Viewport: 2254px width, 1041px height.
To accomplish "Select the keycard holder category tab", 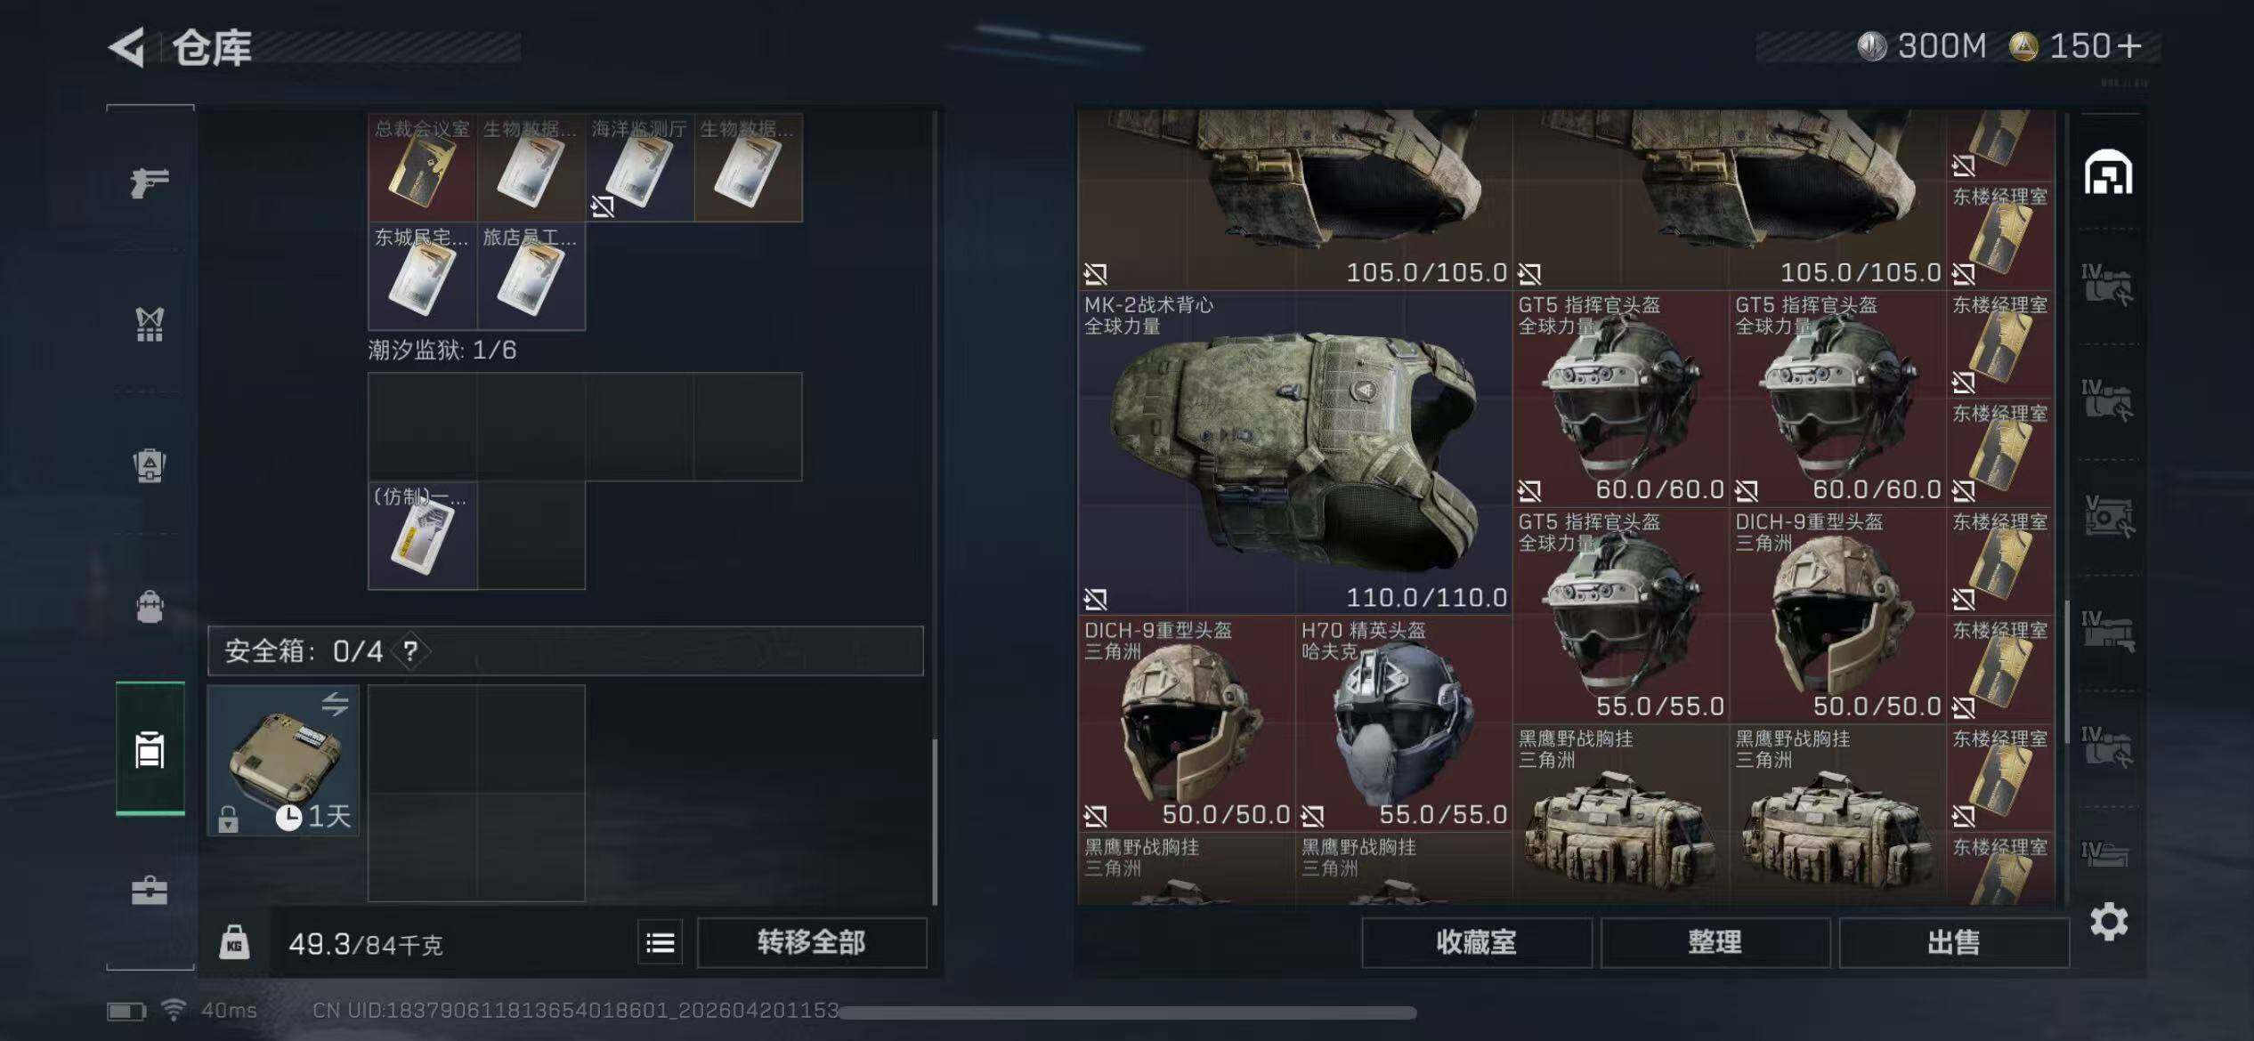I will click(x=150, y=749).
